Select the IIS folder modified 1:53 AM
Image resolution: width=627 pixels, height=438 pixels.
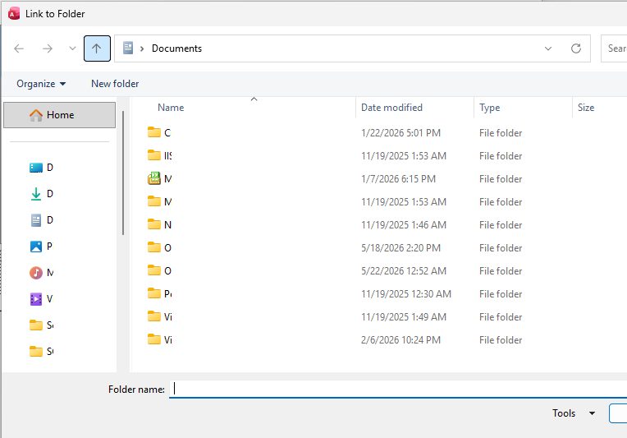tap(159, 155)
